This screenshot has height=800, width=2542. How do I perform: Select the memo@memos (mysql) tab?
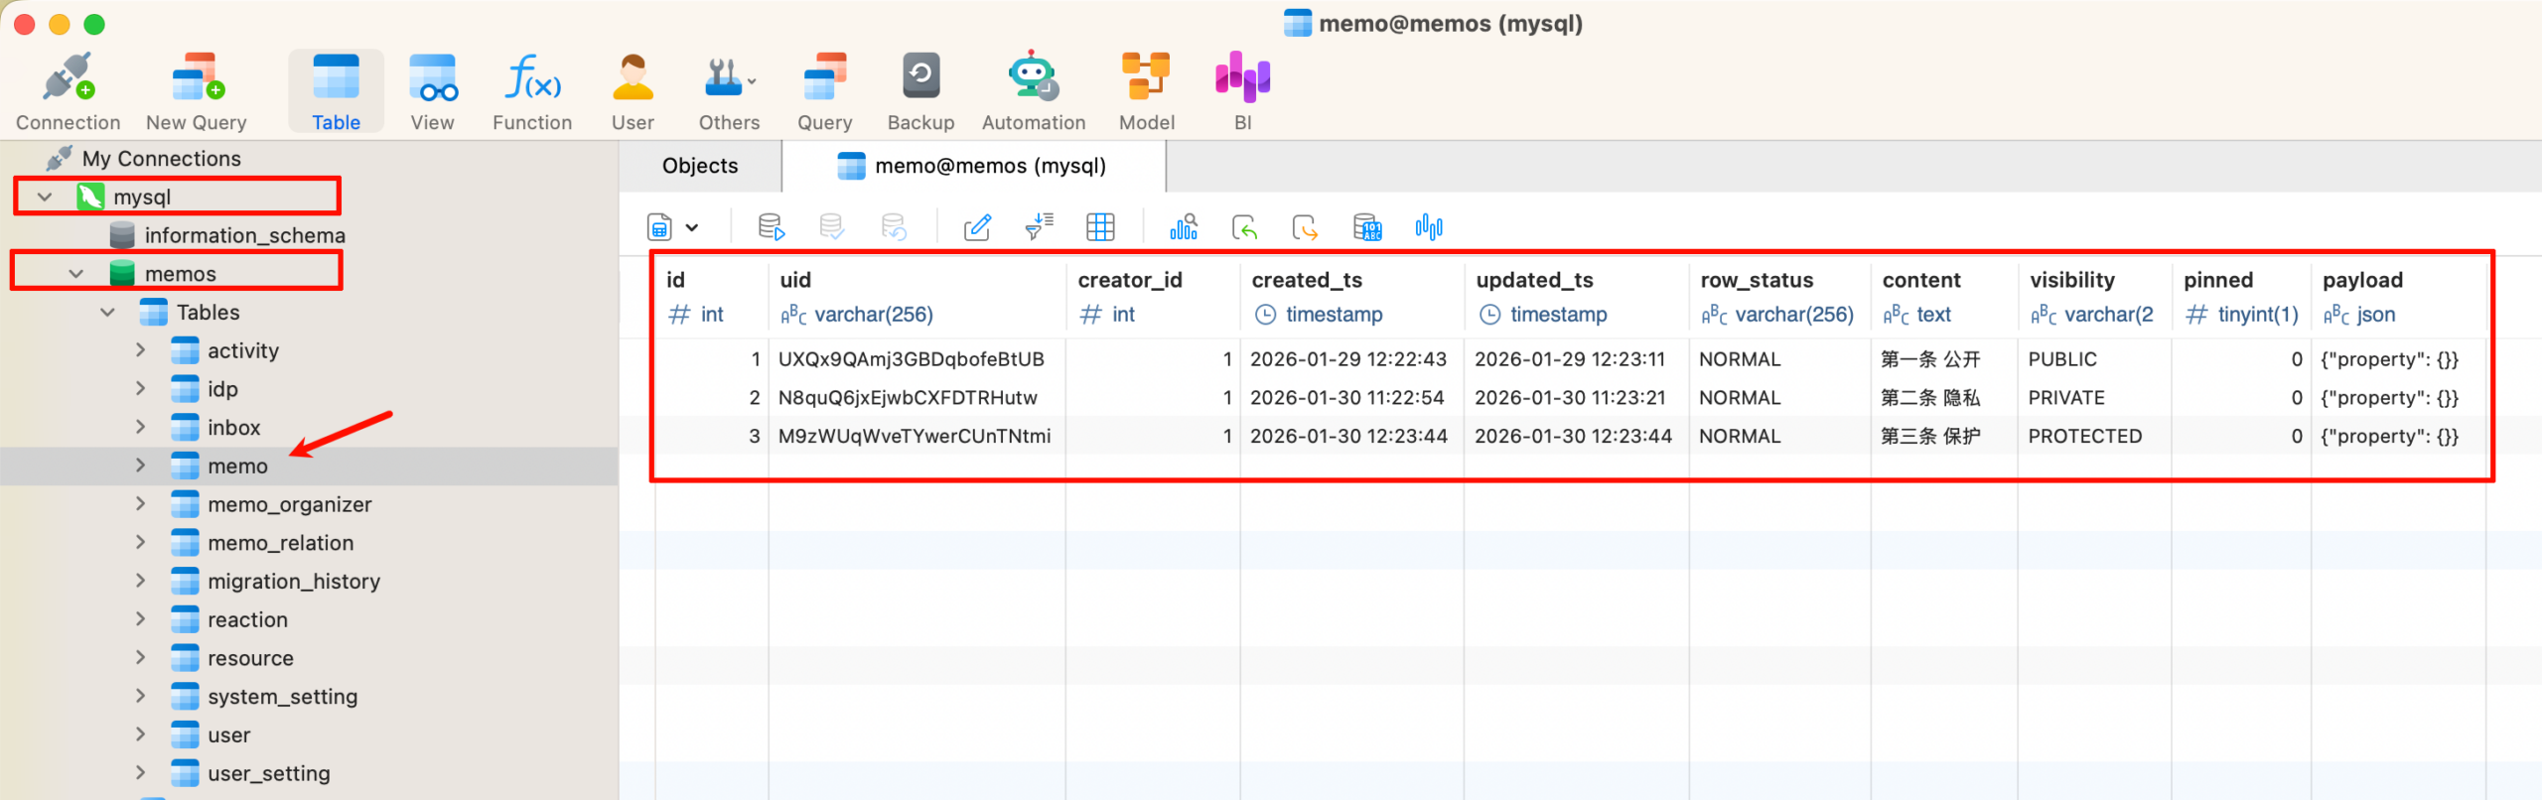click(x=989, y=166)
